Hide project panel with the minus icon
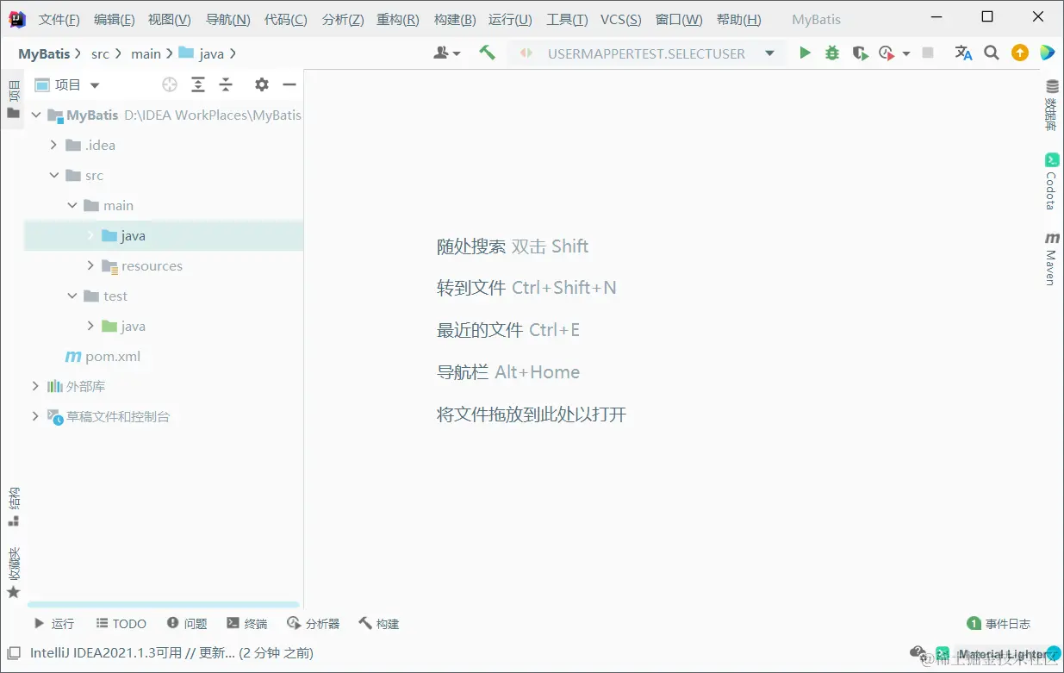 tap(289, 84)
